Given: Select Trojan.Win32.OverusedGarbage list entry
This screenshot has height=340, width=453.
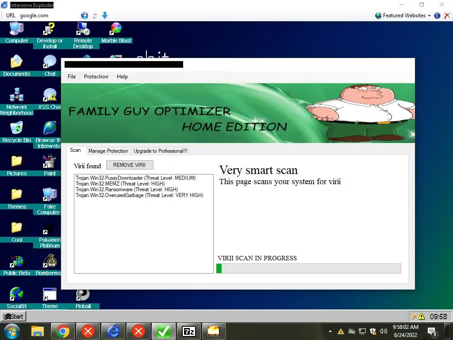Looking at the screenshot, I should [x=139, y=195].
